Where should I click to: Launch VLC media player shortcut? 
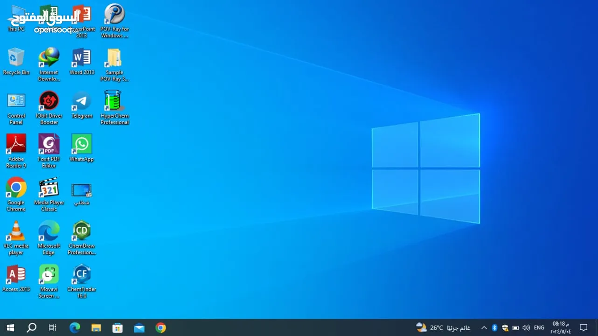16,238
